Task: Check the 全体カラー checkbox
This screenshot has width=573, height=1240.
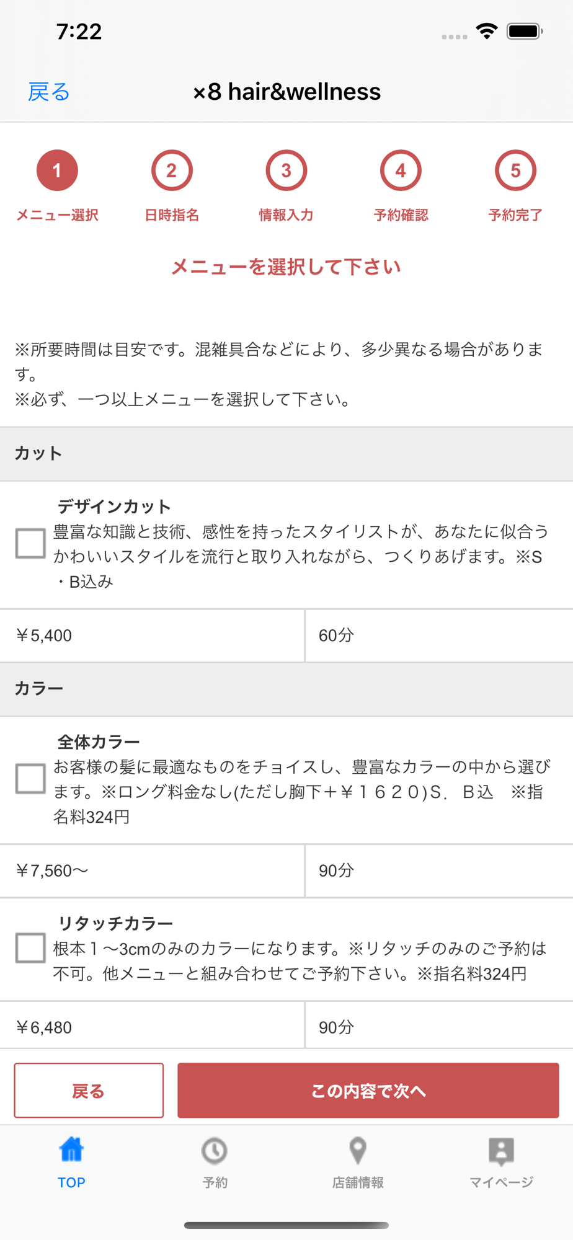Action: coord(30,779)
